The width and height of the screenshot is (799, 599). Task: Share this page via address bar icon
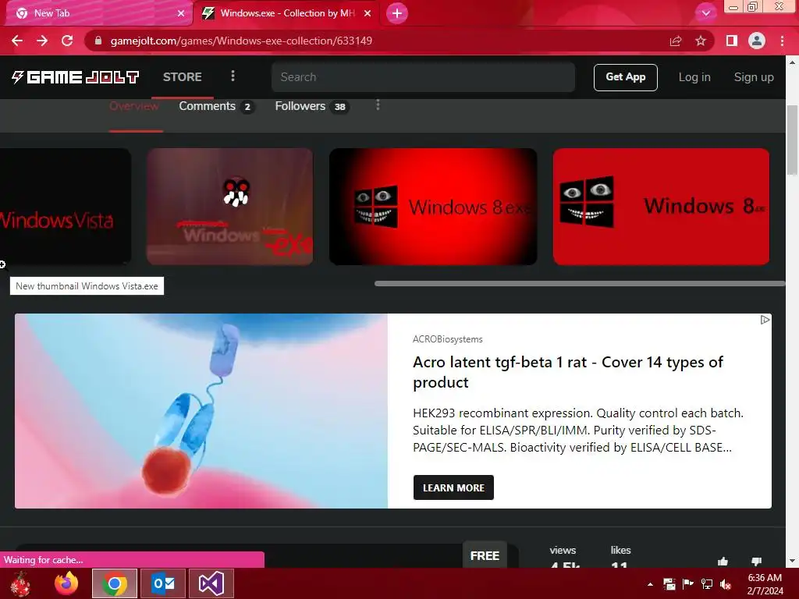point(676,41)
